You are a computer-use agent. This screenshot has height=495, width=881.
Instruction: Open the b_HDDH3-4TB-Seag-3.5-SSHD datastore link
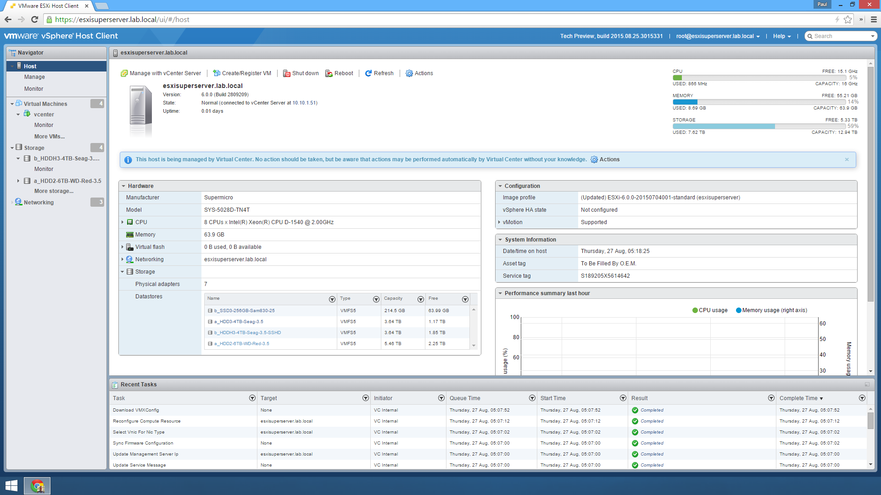247,333
